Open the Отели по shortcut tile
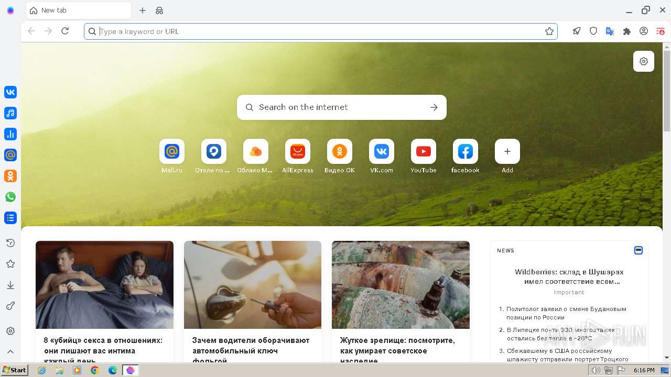This screenshot has width=671, height=377. pyautogui.click(x=214, y=152)
